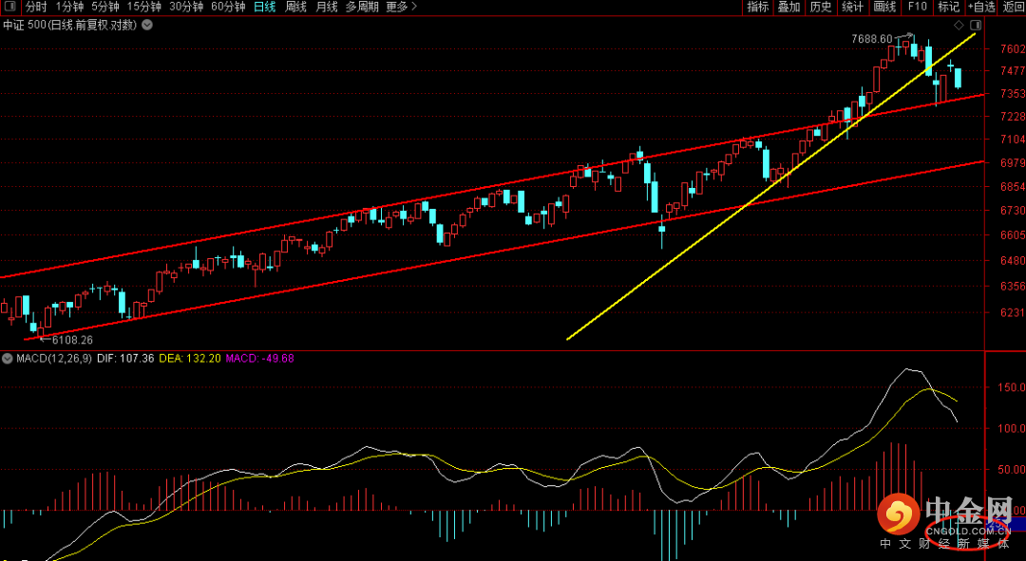The height and width of the screenshot is (561, 1026).
Task: Activate the 画线 drawing tool button
Action: (x=884, y=7)
